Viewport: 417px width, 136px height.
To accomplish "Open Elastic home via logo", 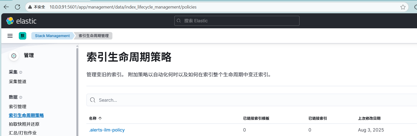I will click(21, 21).
